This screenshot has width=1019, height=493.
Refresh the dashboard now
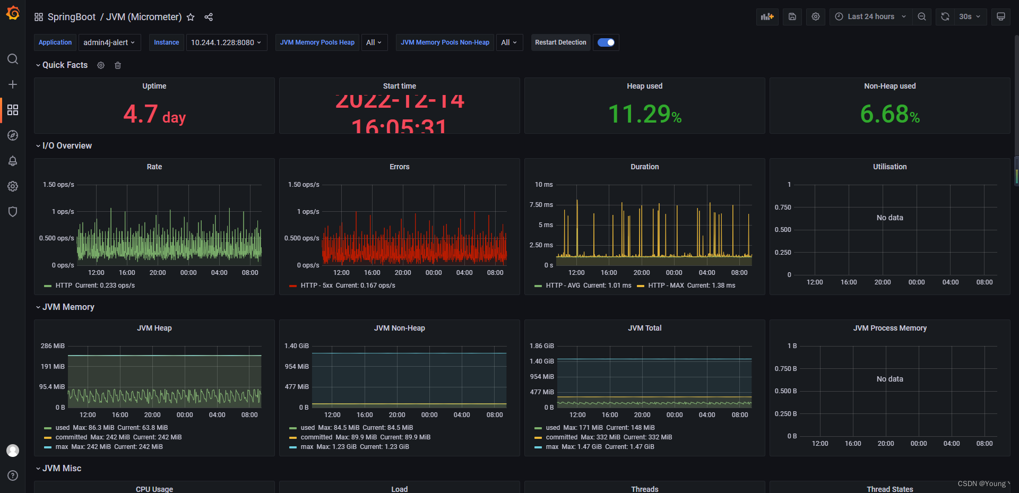[945, 16]
